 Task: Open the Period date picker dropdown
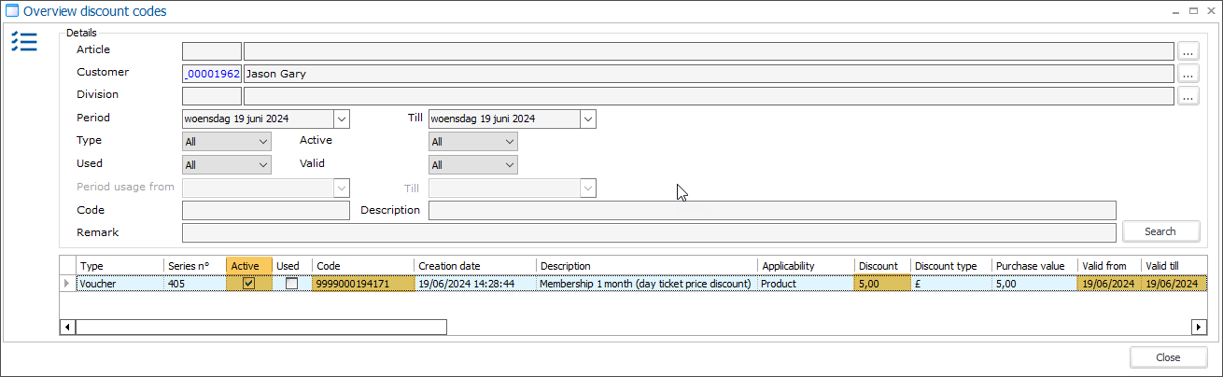click(x=341, y=119)
